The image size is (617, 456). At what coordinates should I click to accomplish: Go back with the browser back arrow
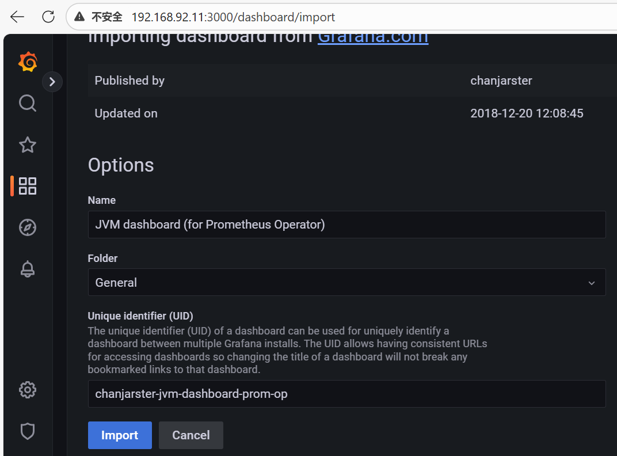pyautogui.click(x=17, y=17)
